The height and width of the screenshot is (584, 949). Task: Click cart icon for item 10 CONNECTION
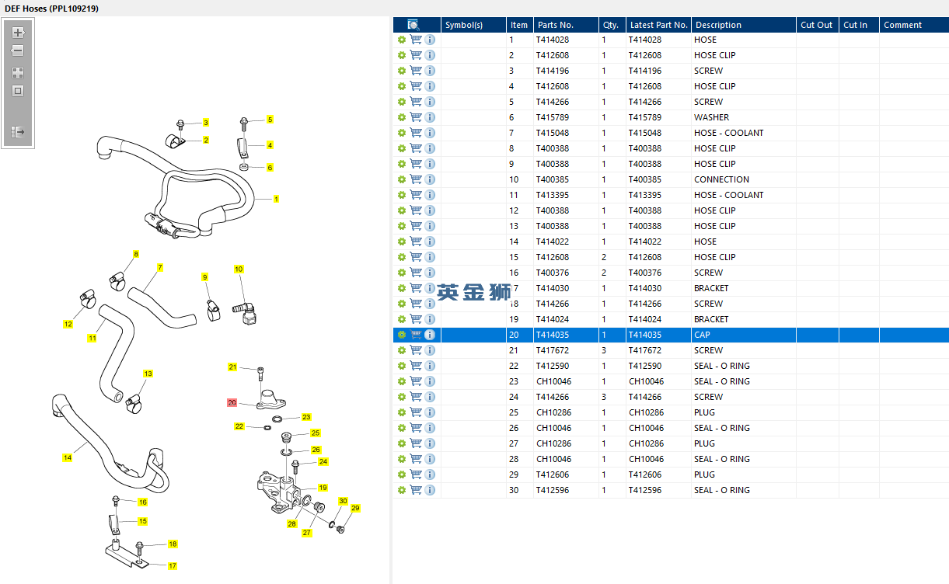pyautogui.click(x=416, y=179)
